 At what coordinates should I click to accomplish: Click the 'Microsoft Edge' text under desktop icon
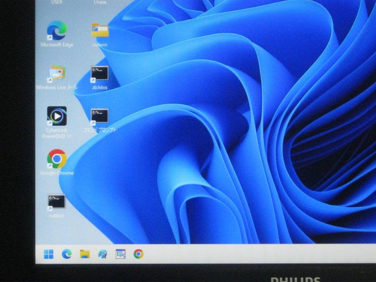point(57,45)
